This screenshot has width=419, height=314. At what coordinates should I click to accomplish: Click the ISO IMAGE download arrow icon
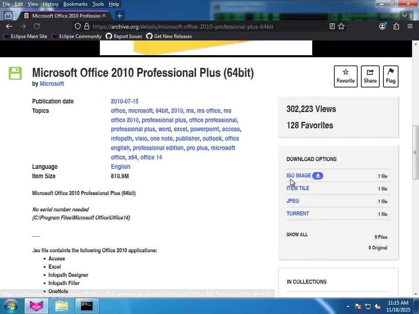(x=318, y=176)
